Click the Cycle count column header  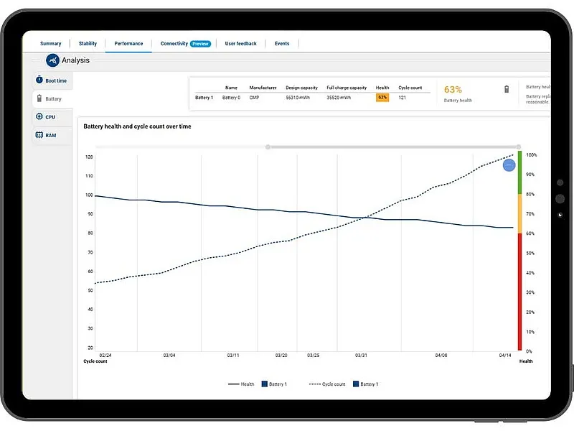(410, 88)
